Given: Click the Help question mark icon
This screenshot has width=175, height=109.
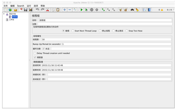Looking at the screenshot, I should pos(149,10).
